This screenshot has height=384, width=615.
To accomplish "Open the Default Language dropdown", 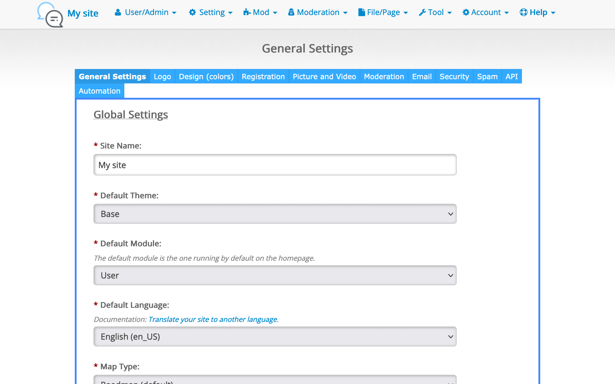I will tap(275, 337).
